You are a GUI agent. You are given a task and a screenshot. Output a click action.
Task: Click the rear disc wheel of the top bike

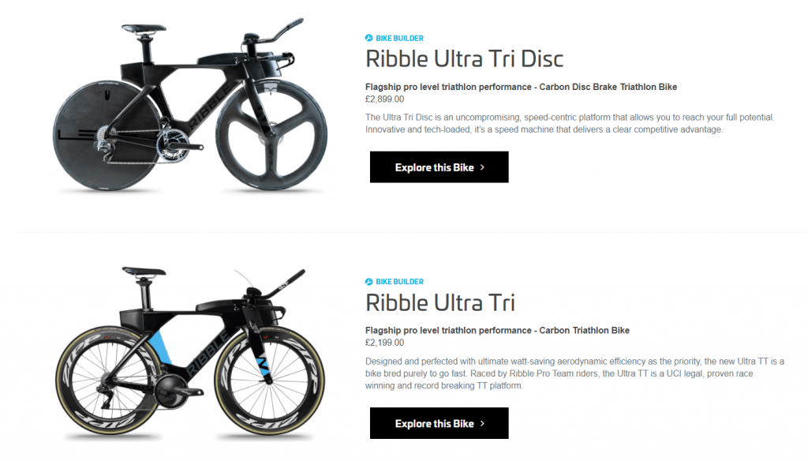[107, 136]
